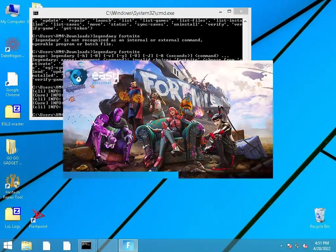The width and height of the screenshot is (336, 252).
Task: Click the cmd window scroll up arrow
Action: click(245, 21)
